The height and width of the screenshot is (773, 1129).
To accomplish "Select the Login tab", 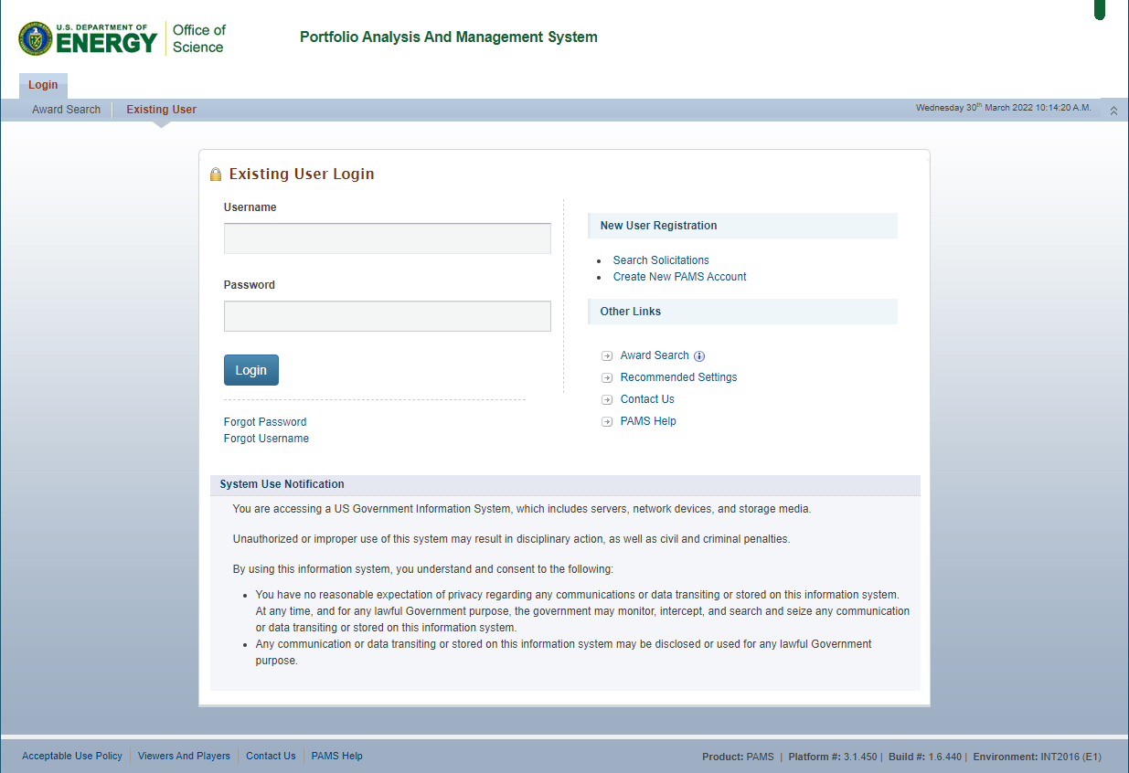I will [43, 85].
